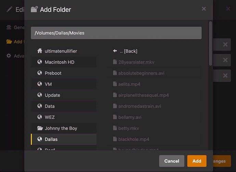Select the Preboot volume
This screenshot has height=172, width=236.
point(64,73)
